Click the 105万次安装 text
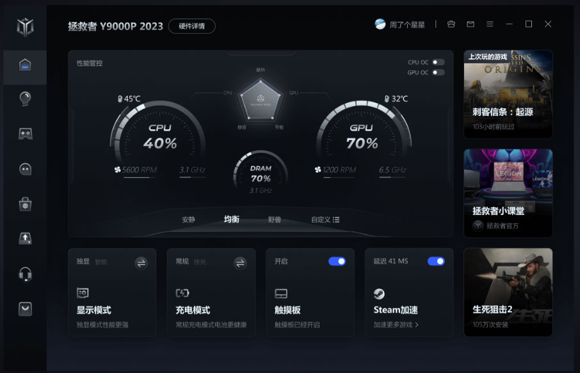This screenshot has width=580, height=373. pos(490,324)
